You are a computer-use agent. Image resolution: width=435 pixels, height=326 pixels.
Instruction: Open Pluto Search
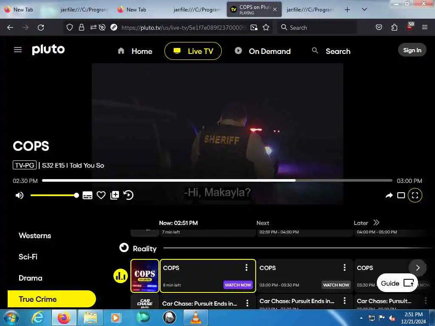(331, 51)
